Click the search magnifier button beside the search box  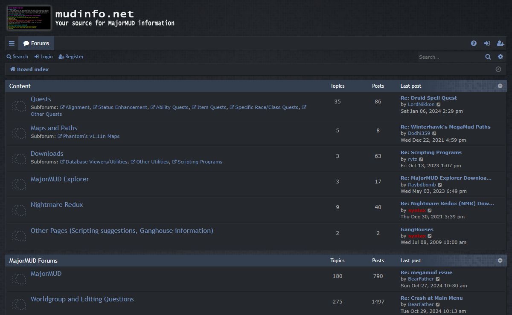click(x=488, y=57)
